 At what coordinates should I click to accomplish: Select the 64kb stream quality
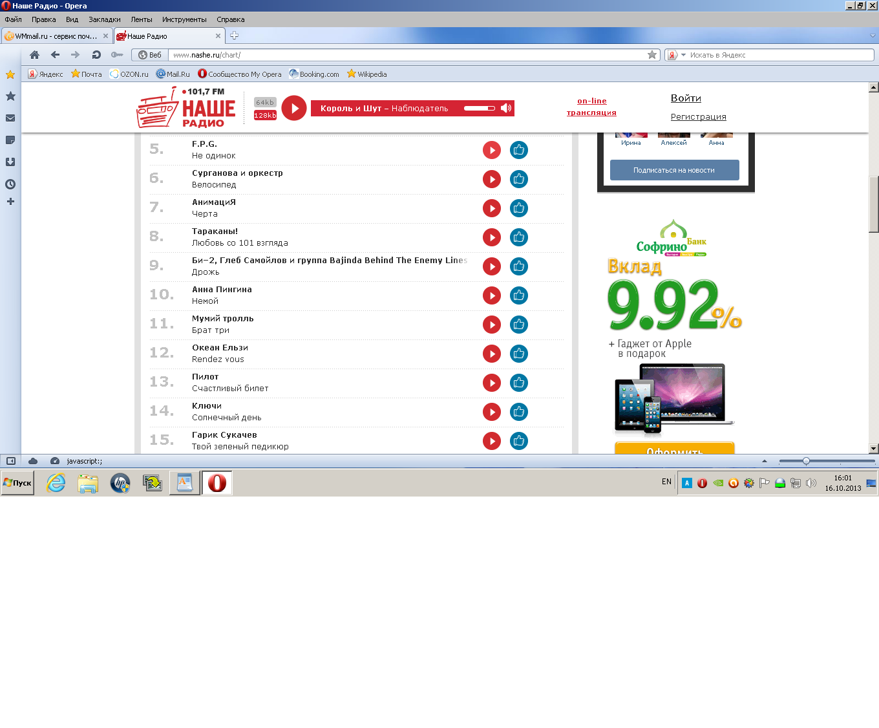pos(265,102)
